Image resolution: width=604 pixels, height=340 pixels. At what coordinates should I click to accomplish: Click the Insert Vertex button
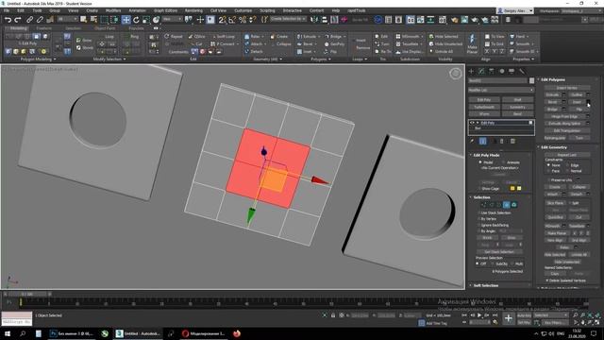coord(567,88)
